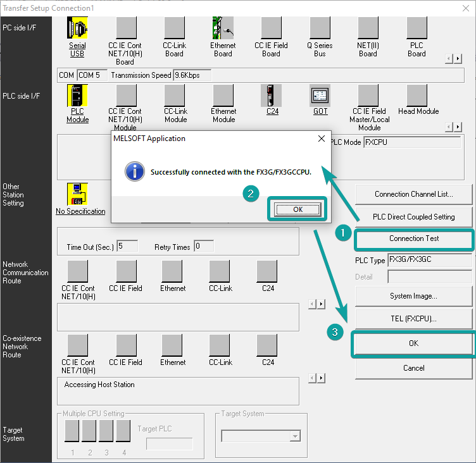The image size is (476, 463).
Task: Choose No Specification station icon
Action: pos(77,194)
